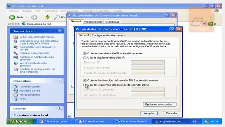This screenshot has height=127, width=225.
Task: Open the Ayuda menu
Action: coord(118,11)
